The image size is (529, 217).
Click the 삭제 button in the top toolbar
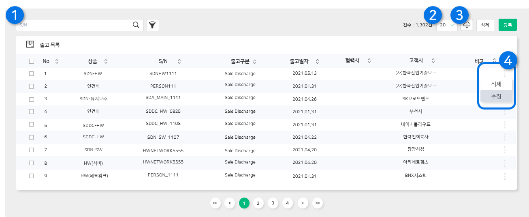485,25
